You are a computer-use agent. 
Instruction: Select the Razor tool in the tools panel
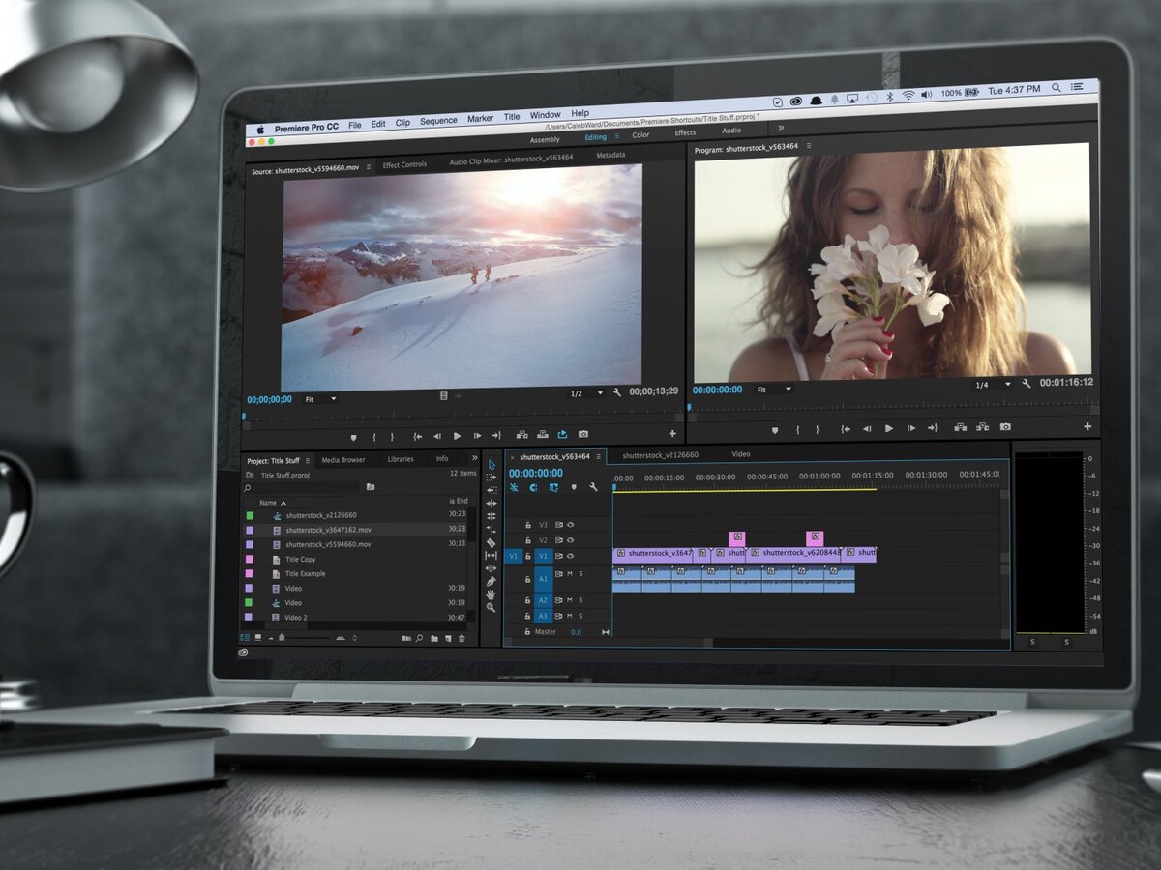tap(491, 542)
